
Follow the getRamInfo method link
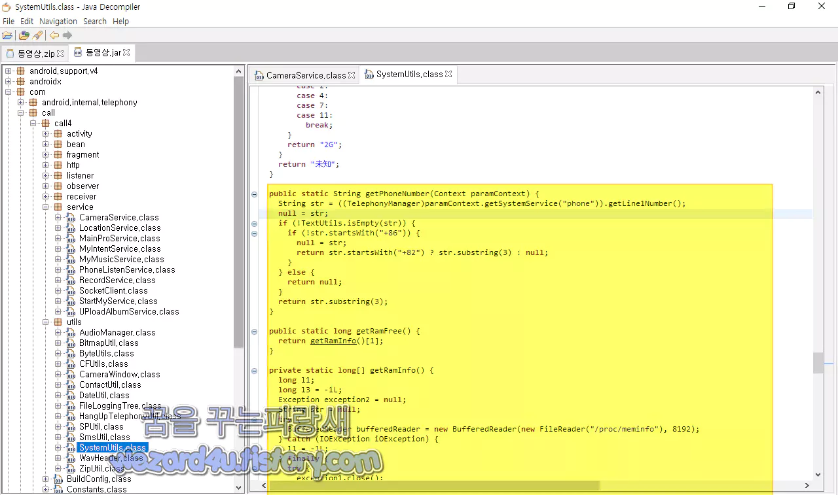333,341
